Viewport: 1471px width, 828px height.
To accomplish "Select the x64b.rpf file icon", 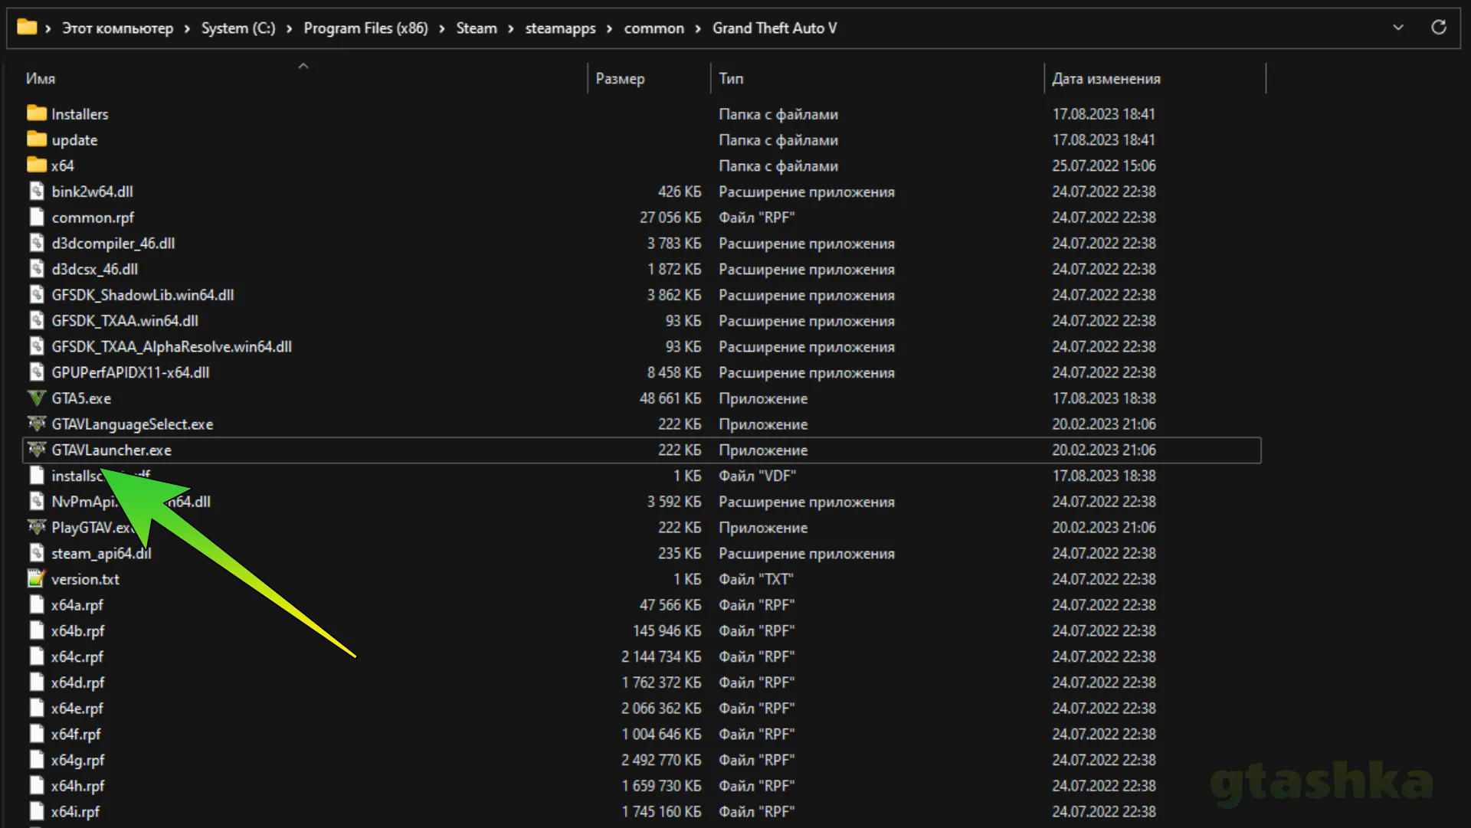I will [x=37, y=631].
